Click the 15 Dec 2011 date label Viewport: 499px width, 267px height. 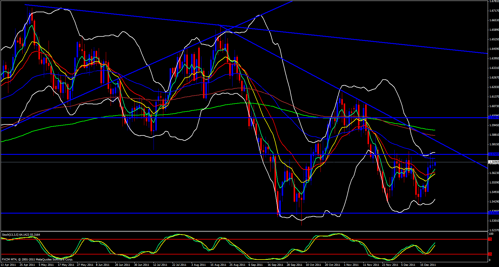[x=428, y=265]
